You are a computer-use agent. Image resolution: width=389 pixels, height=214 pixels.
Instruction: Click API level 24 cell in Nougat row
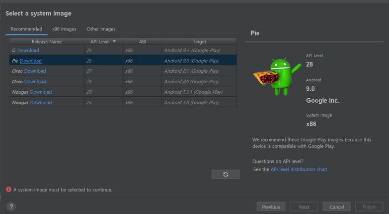pos(104,103)
